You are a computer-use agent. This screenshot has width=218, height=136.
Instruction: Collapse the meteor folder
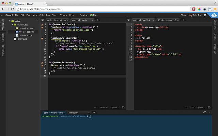[10, 21]
